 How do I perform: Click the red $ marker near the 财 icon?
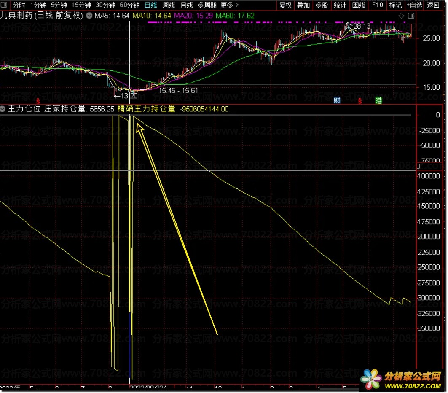point(360,101)
